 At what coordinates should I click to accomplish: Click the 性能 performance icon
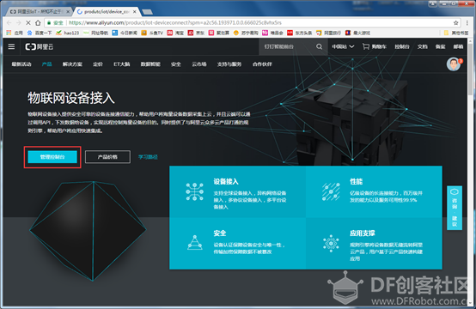point(331,191)
